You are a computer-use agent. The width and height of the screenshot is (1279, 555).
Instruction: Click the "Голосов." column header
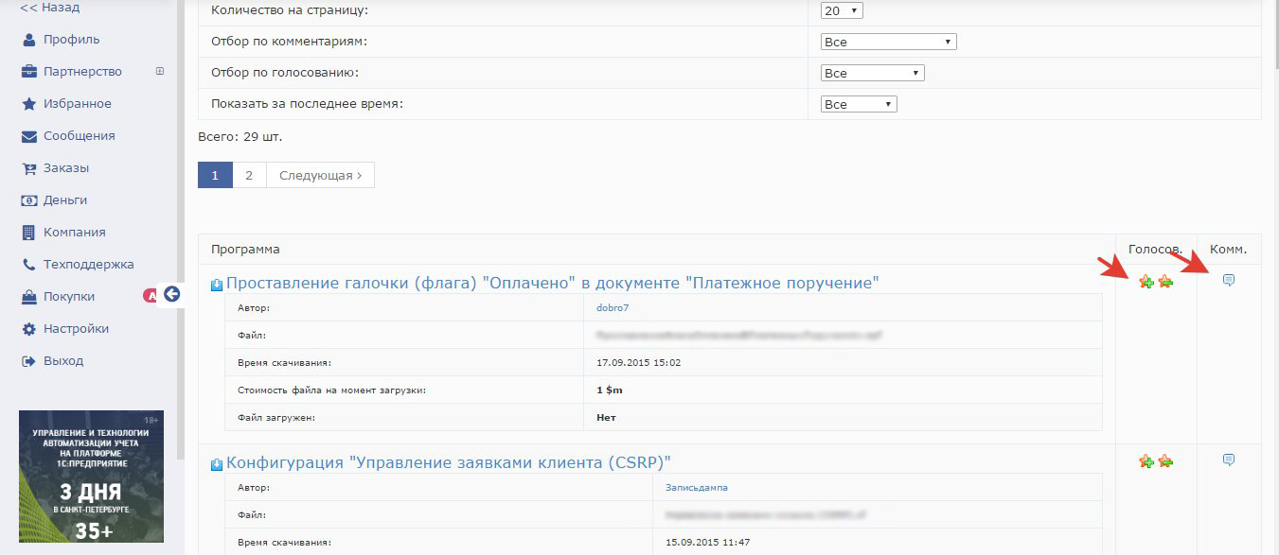coord(1156,250)
